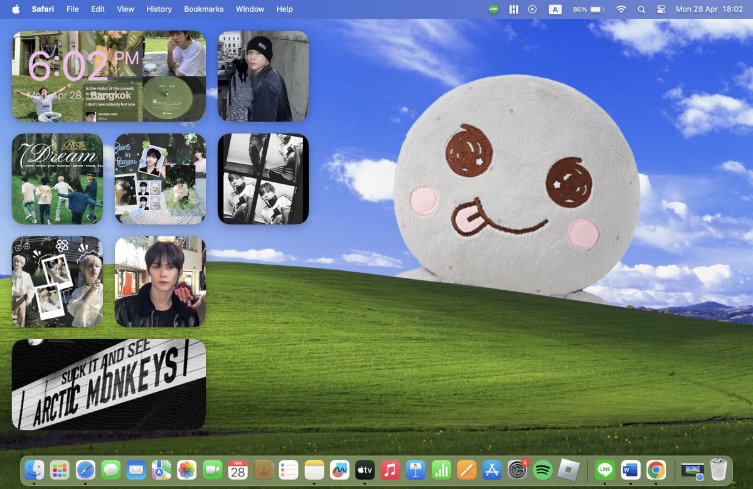Image resolution: width=753 pixels, height=489 pixels.
Task: Open the input source menu marked A
Action: tap(555, 9)
